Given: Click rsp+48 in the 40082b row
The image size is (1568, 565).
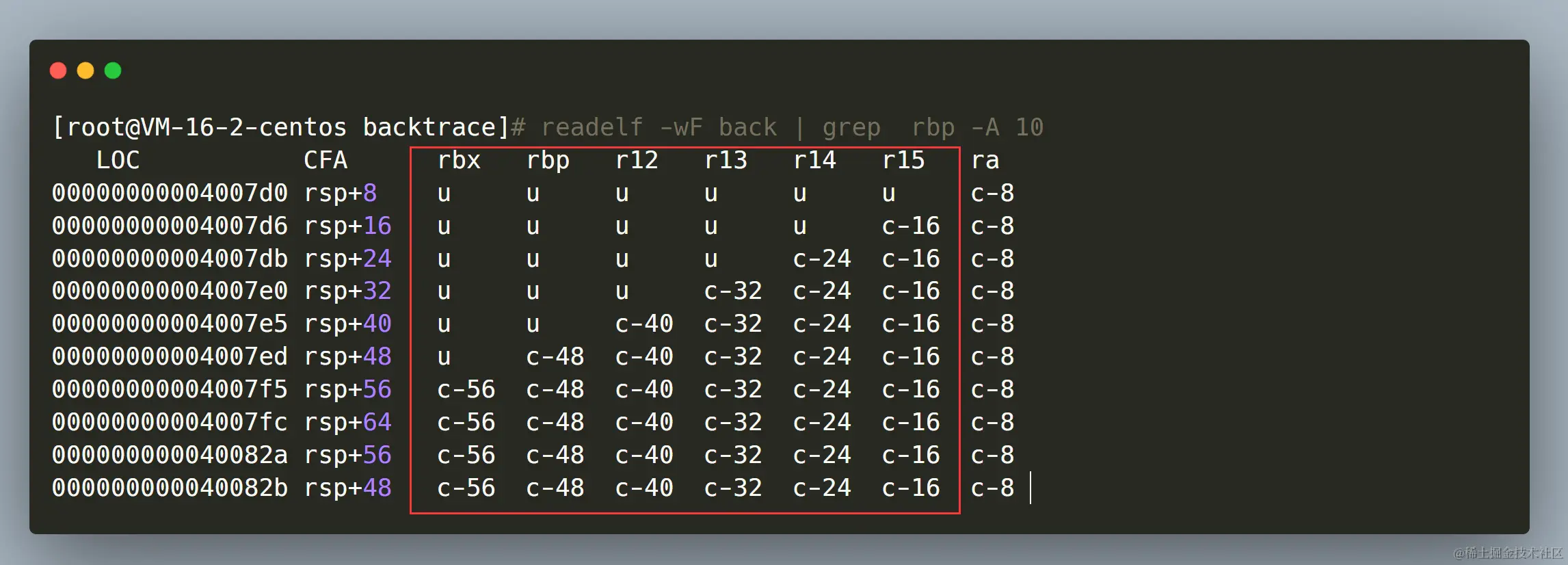Looking at the screenshot, I should coord(348,488).
